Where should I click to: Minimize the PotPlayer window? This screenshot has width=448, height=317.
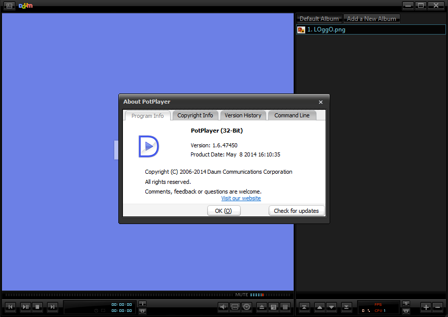click(x=408, y=6)
